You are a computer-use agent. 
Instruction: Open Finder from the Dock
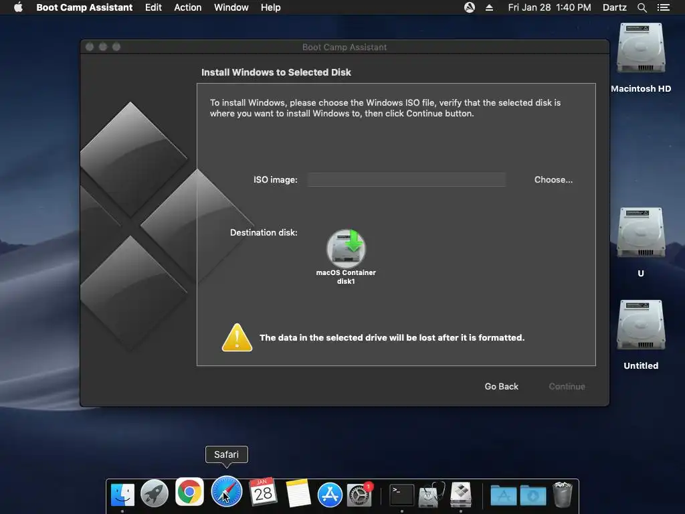(122, 494)
